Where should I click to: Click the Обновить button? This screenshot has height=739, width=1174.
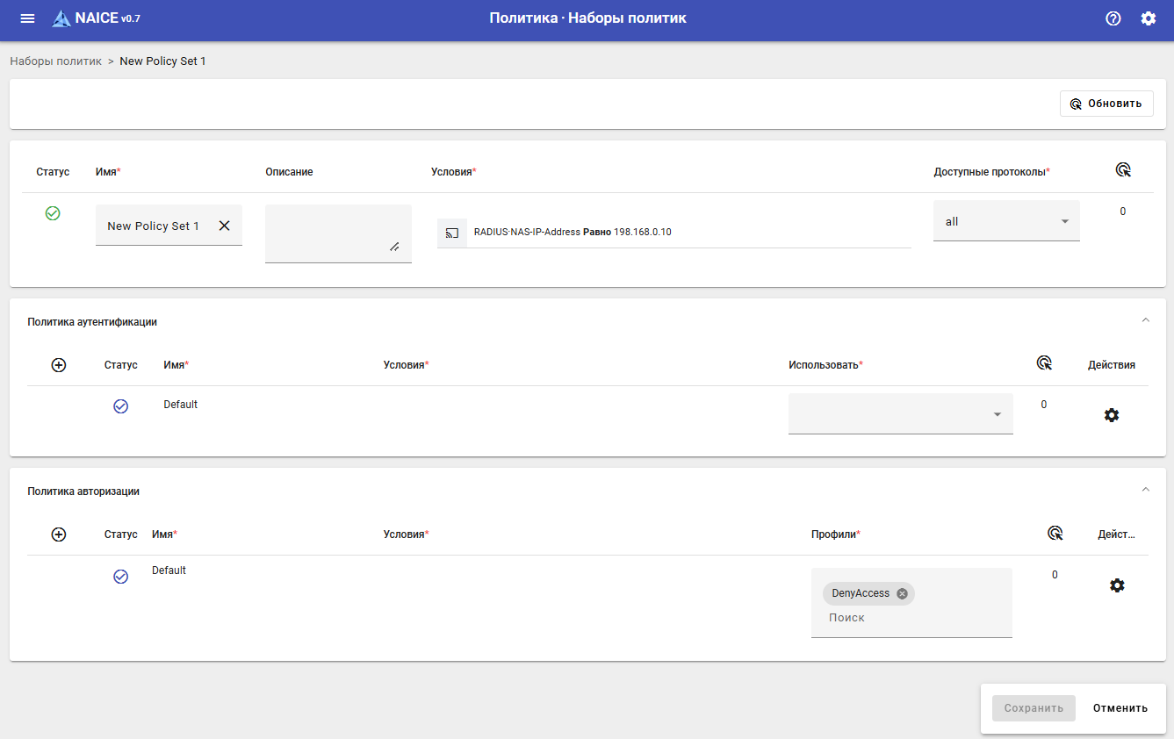pyautogui.click(x=1106, y=104)
